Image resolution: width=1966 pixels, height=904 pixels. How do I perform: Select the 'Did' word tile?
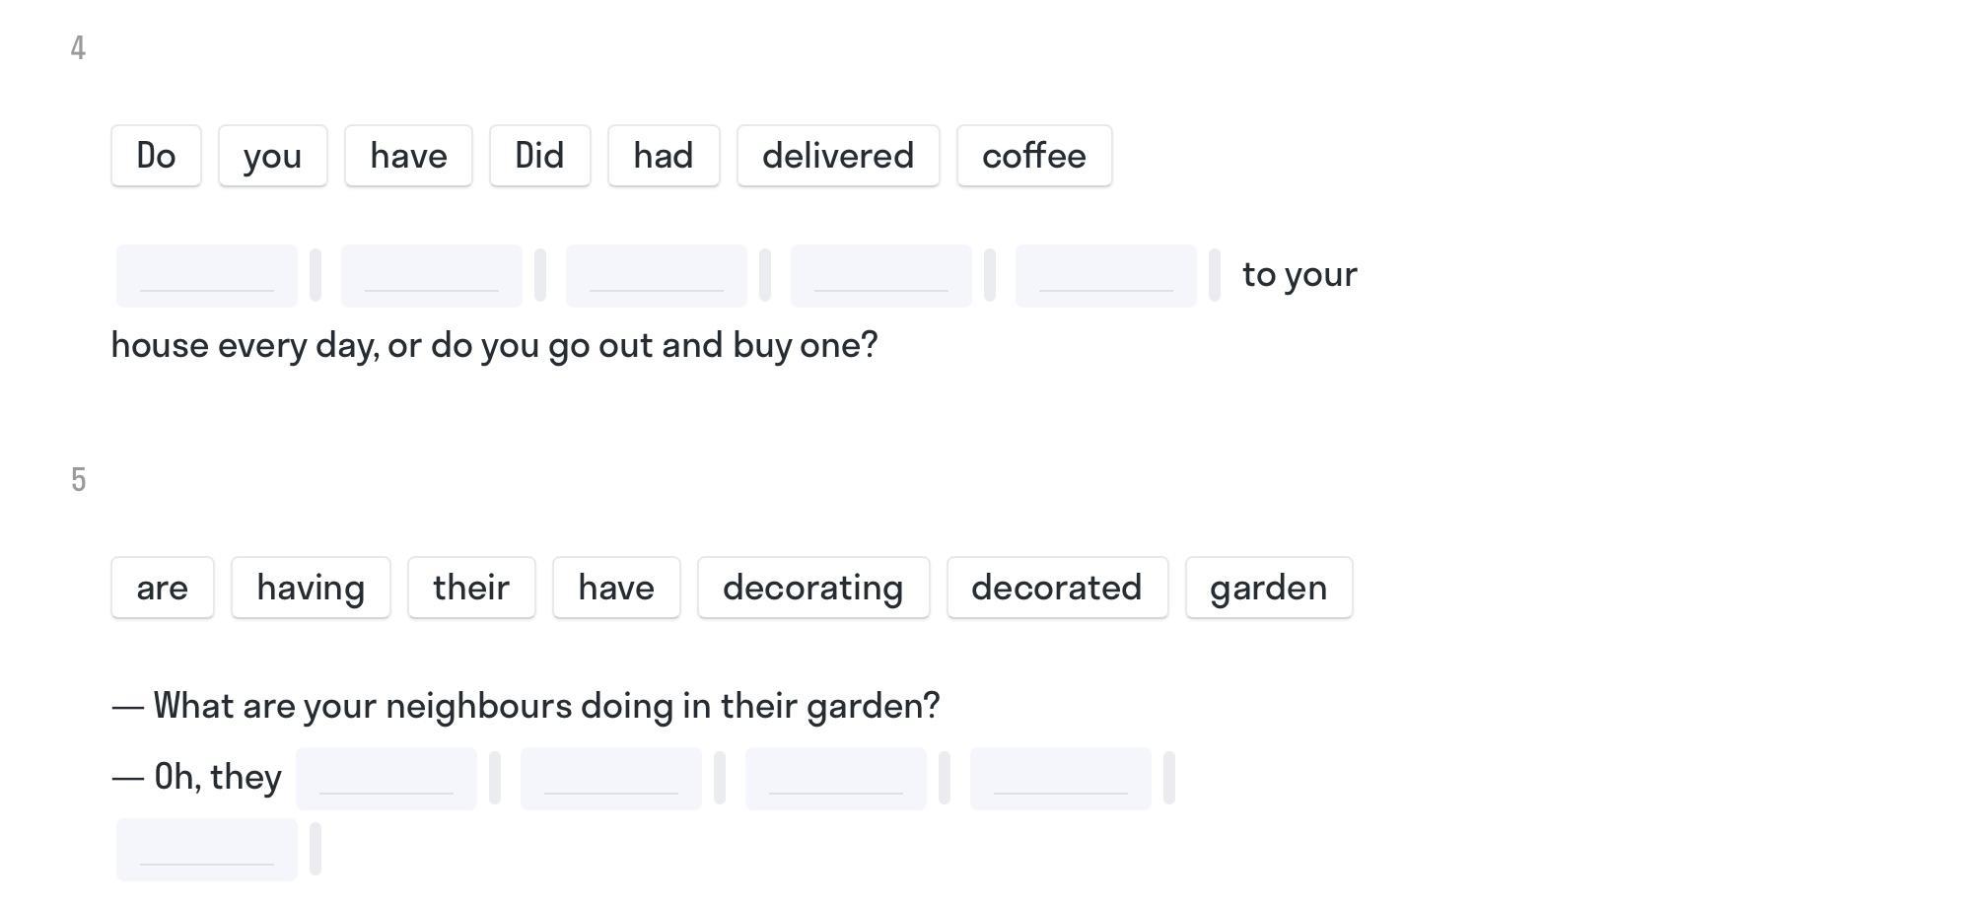[x=539, y=156]
